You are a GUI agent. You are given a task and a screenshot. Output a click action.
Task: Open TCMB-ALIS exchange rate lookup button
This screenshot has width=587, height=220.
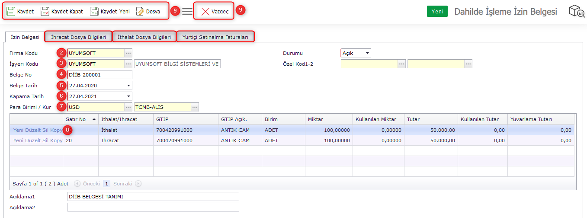195,107
